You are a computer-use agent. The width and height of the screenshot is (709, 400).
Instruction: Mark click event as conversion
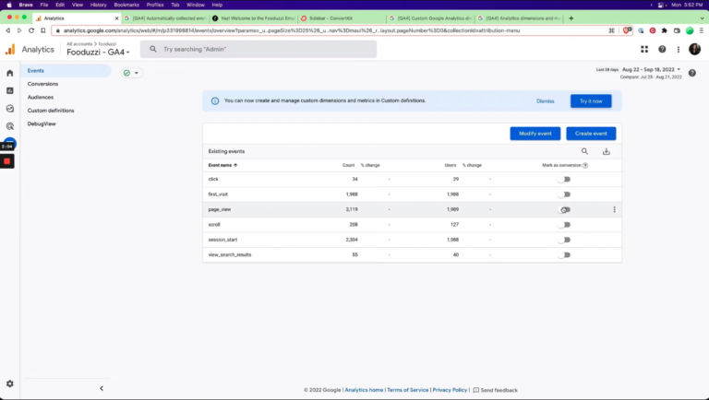click(564, 179)
